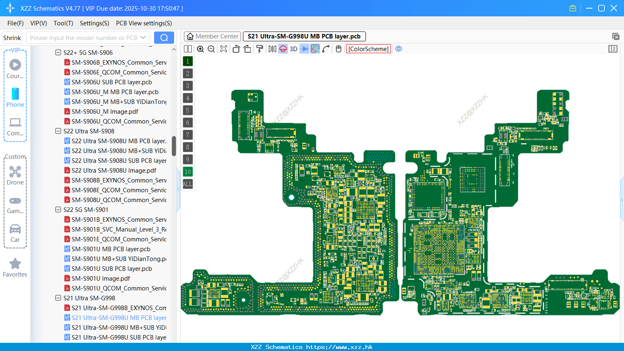Show PCB layer 1
The height and width of the screenshot is (351, 624).
(x=188, y=61)
